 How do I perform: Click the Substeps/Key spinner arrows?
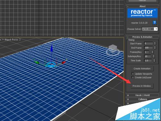coord(154,56)
